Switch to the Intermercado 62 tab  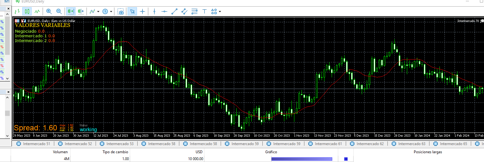click(367, 144)
